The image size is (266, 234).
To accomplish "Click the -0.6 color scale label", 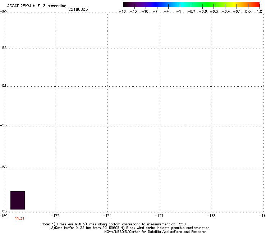I will pos(203,12).
